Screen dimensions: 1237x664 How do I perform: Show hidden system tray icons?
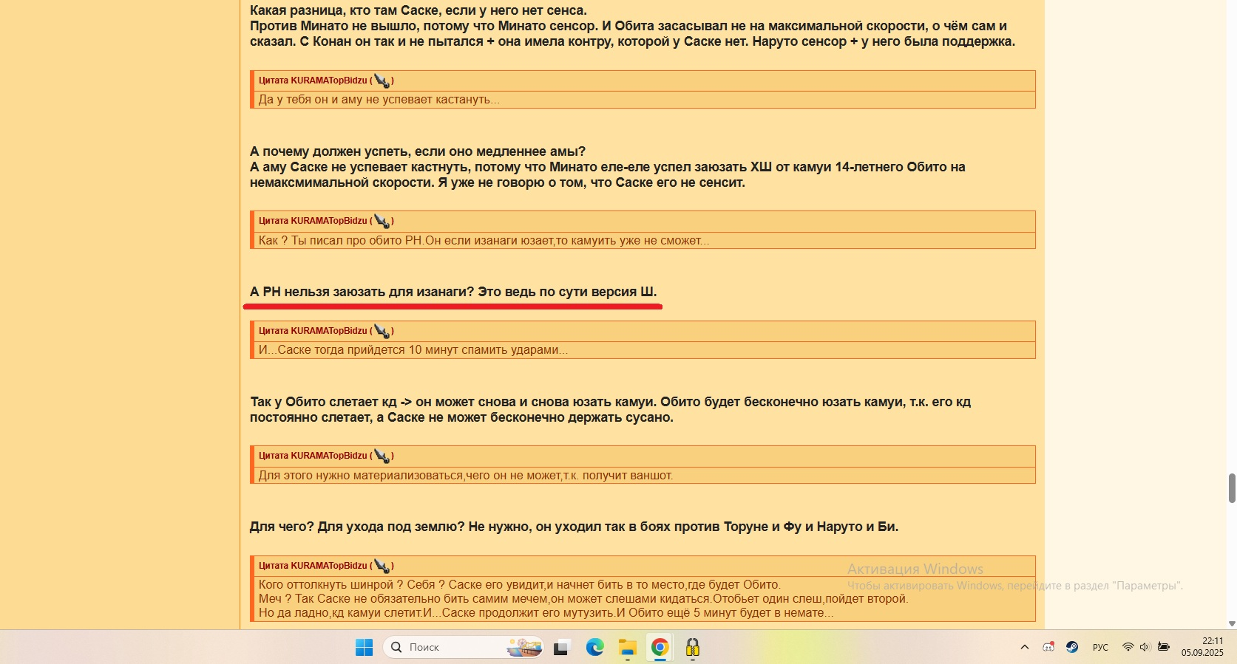tap(1024, 647)
